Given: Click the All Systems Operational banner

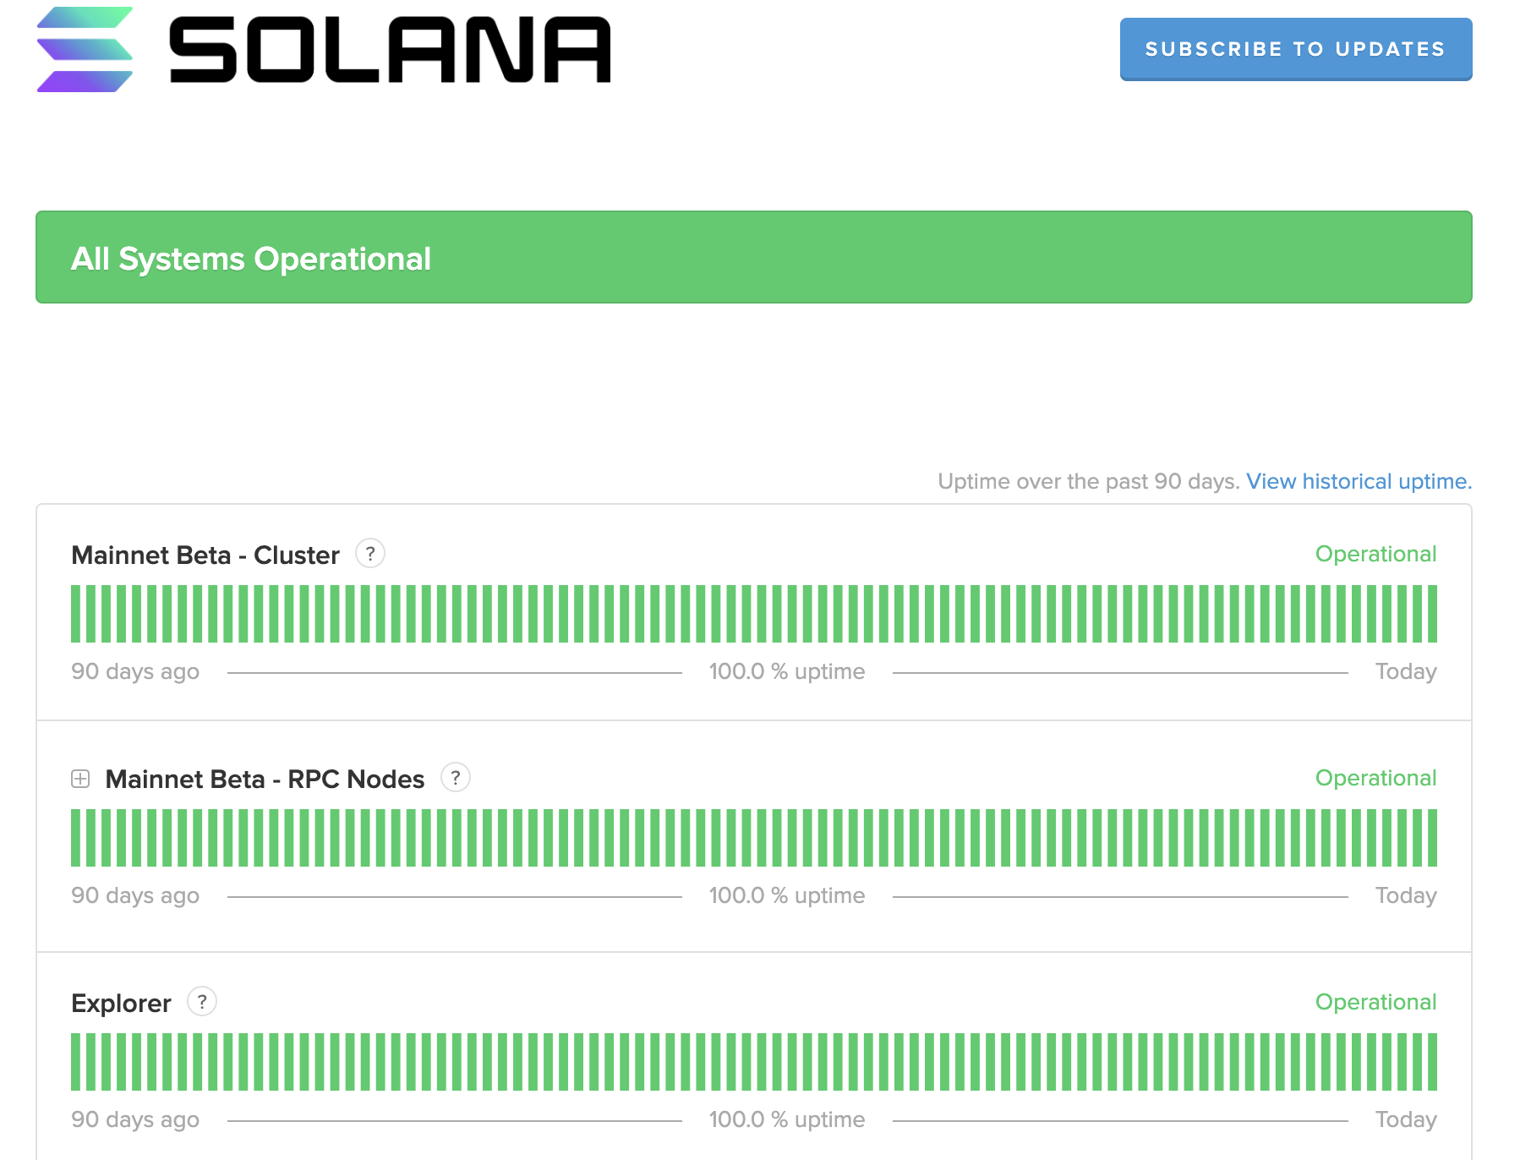Looking at the screenshot, I should click(x=753, y=257).
